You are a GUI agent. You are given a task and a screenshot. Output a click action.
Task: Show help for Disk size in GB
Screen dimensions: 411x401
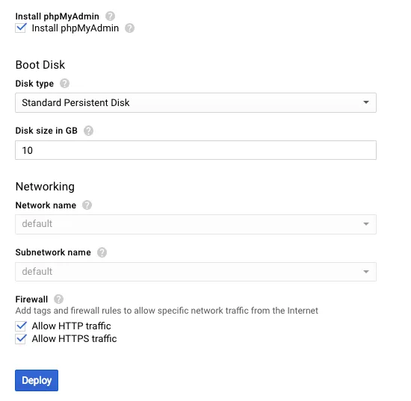click(88, 131)
